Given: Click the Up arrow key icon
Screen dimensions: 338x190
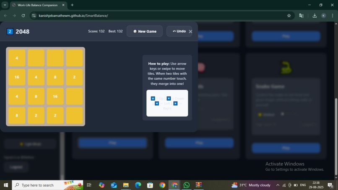Looking at the screenshot, I should (x=153, y=98).
